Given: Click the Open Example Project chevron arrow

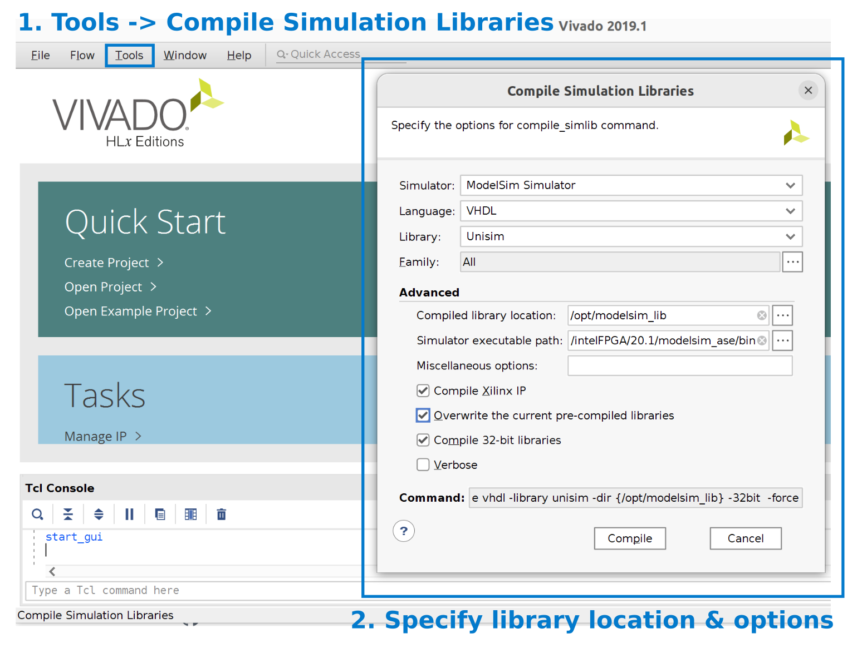Looking at the screenshot, I should [x=209, y=311].
